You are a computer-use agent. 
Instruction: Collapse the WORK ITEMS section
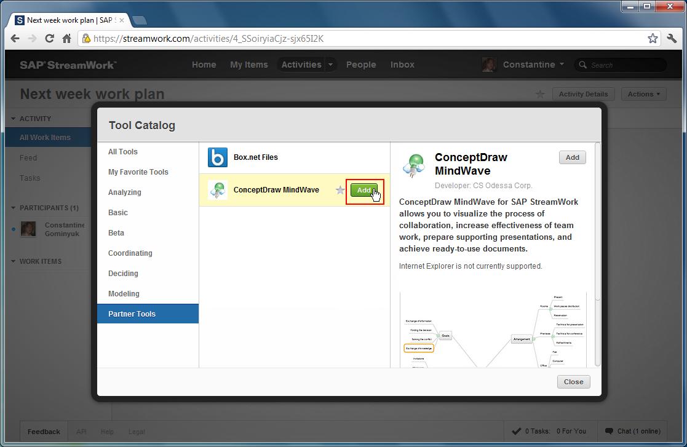pyautogui.click(x=13, y=261)
